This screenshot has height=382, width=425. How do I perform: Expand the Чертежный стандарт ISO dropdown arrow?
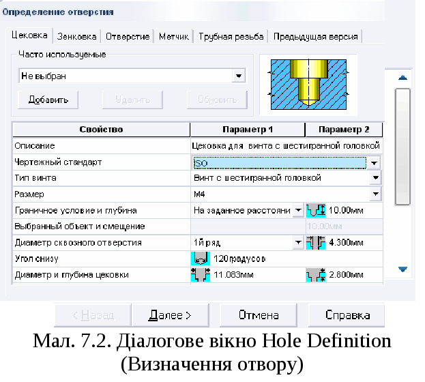pos(375,163)
